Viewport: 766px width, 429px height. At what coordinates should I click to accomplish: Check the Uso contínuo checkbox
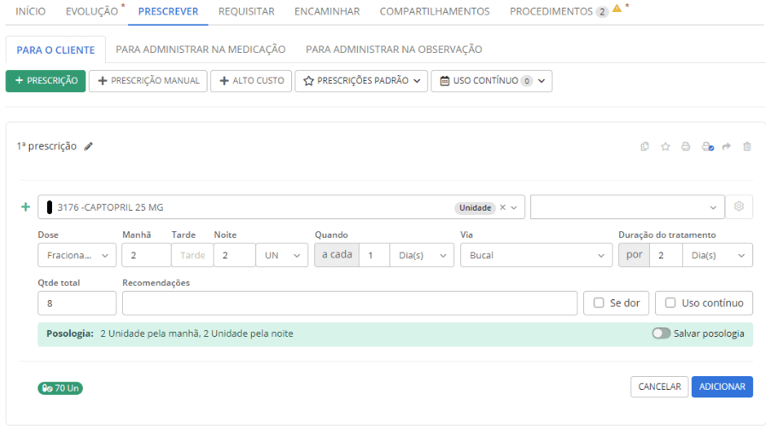670,303
